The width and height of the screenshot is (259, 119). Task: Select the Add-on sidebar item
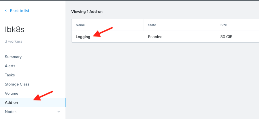click(11, 102)
